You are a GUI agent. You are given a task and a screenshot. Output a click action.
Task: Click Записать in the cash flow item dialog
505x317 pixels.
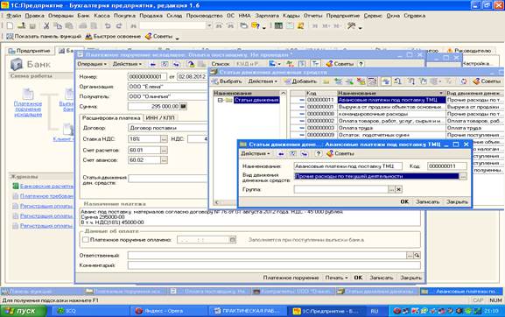pos(427,201)
